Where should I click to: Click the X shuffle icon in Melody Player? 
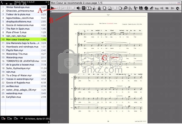[7, 4]
